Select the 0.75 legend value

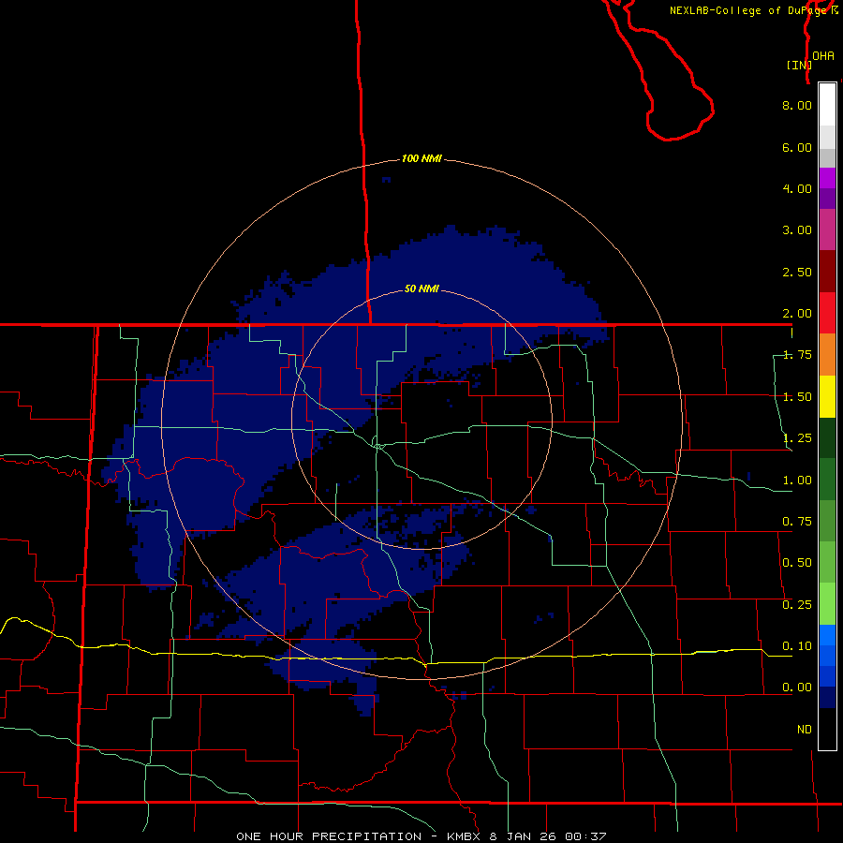[x=797, y=522]
